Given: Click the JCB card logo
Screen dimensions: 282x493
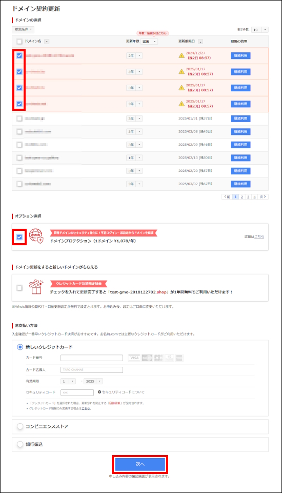Looking at the screenshot, I should click(x=158, y=358).
